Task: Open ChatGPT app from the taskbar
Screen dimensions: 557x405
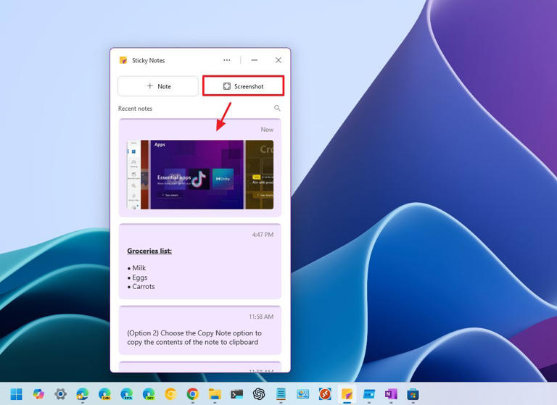Action: pos(259,394)
